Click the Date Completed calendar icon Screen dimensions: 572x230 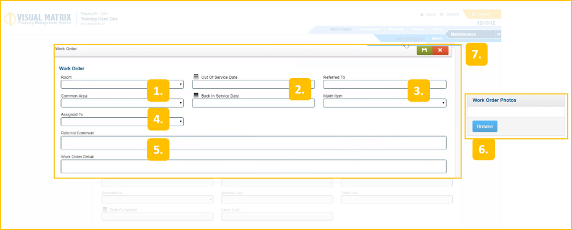[105, 209]
